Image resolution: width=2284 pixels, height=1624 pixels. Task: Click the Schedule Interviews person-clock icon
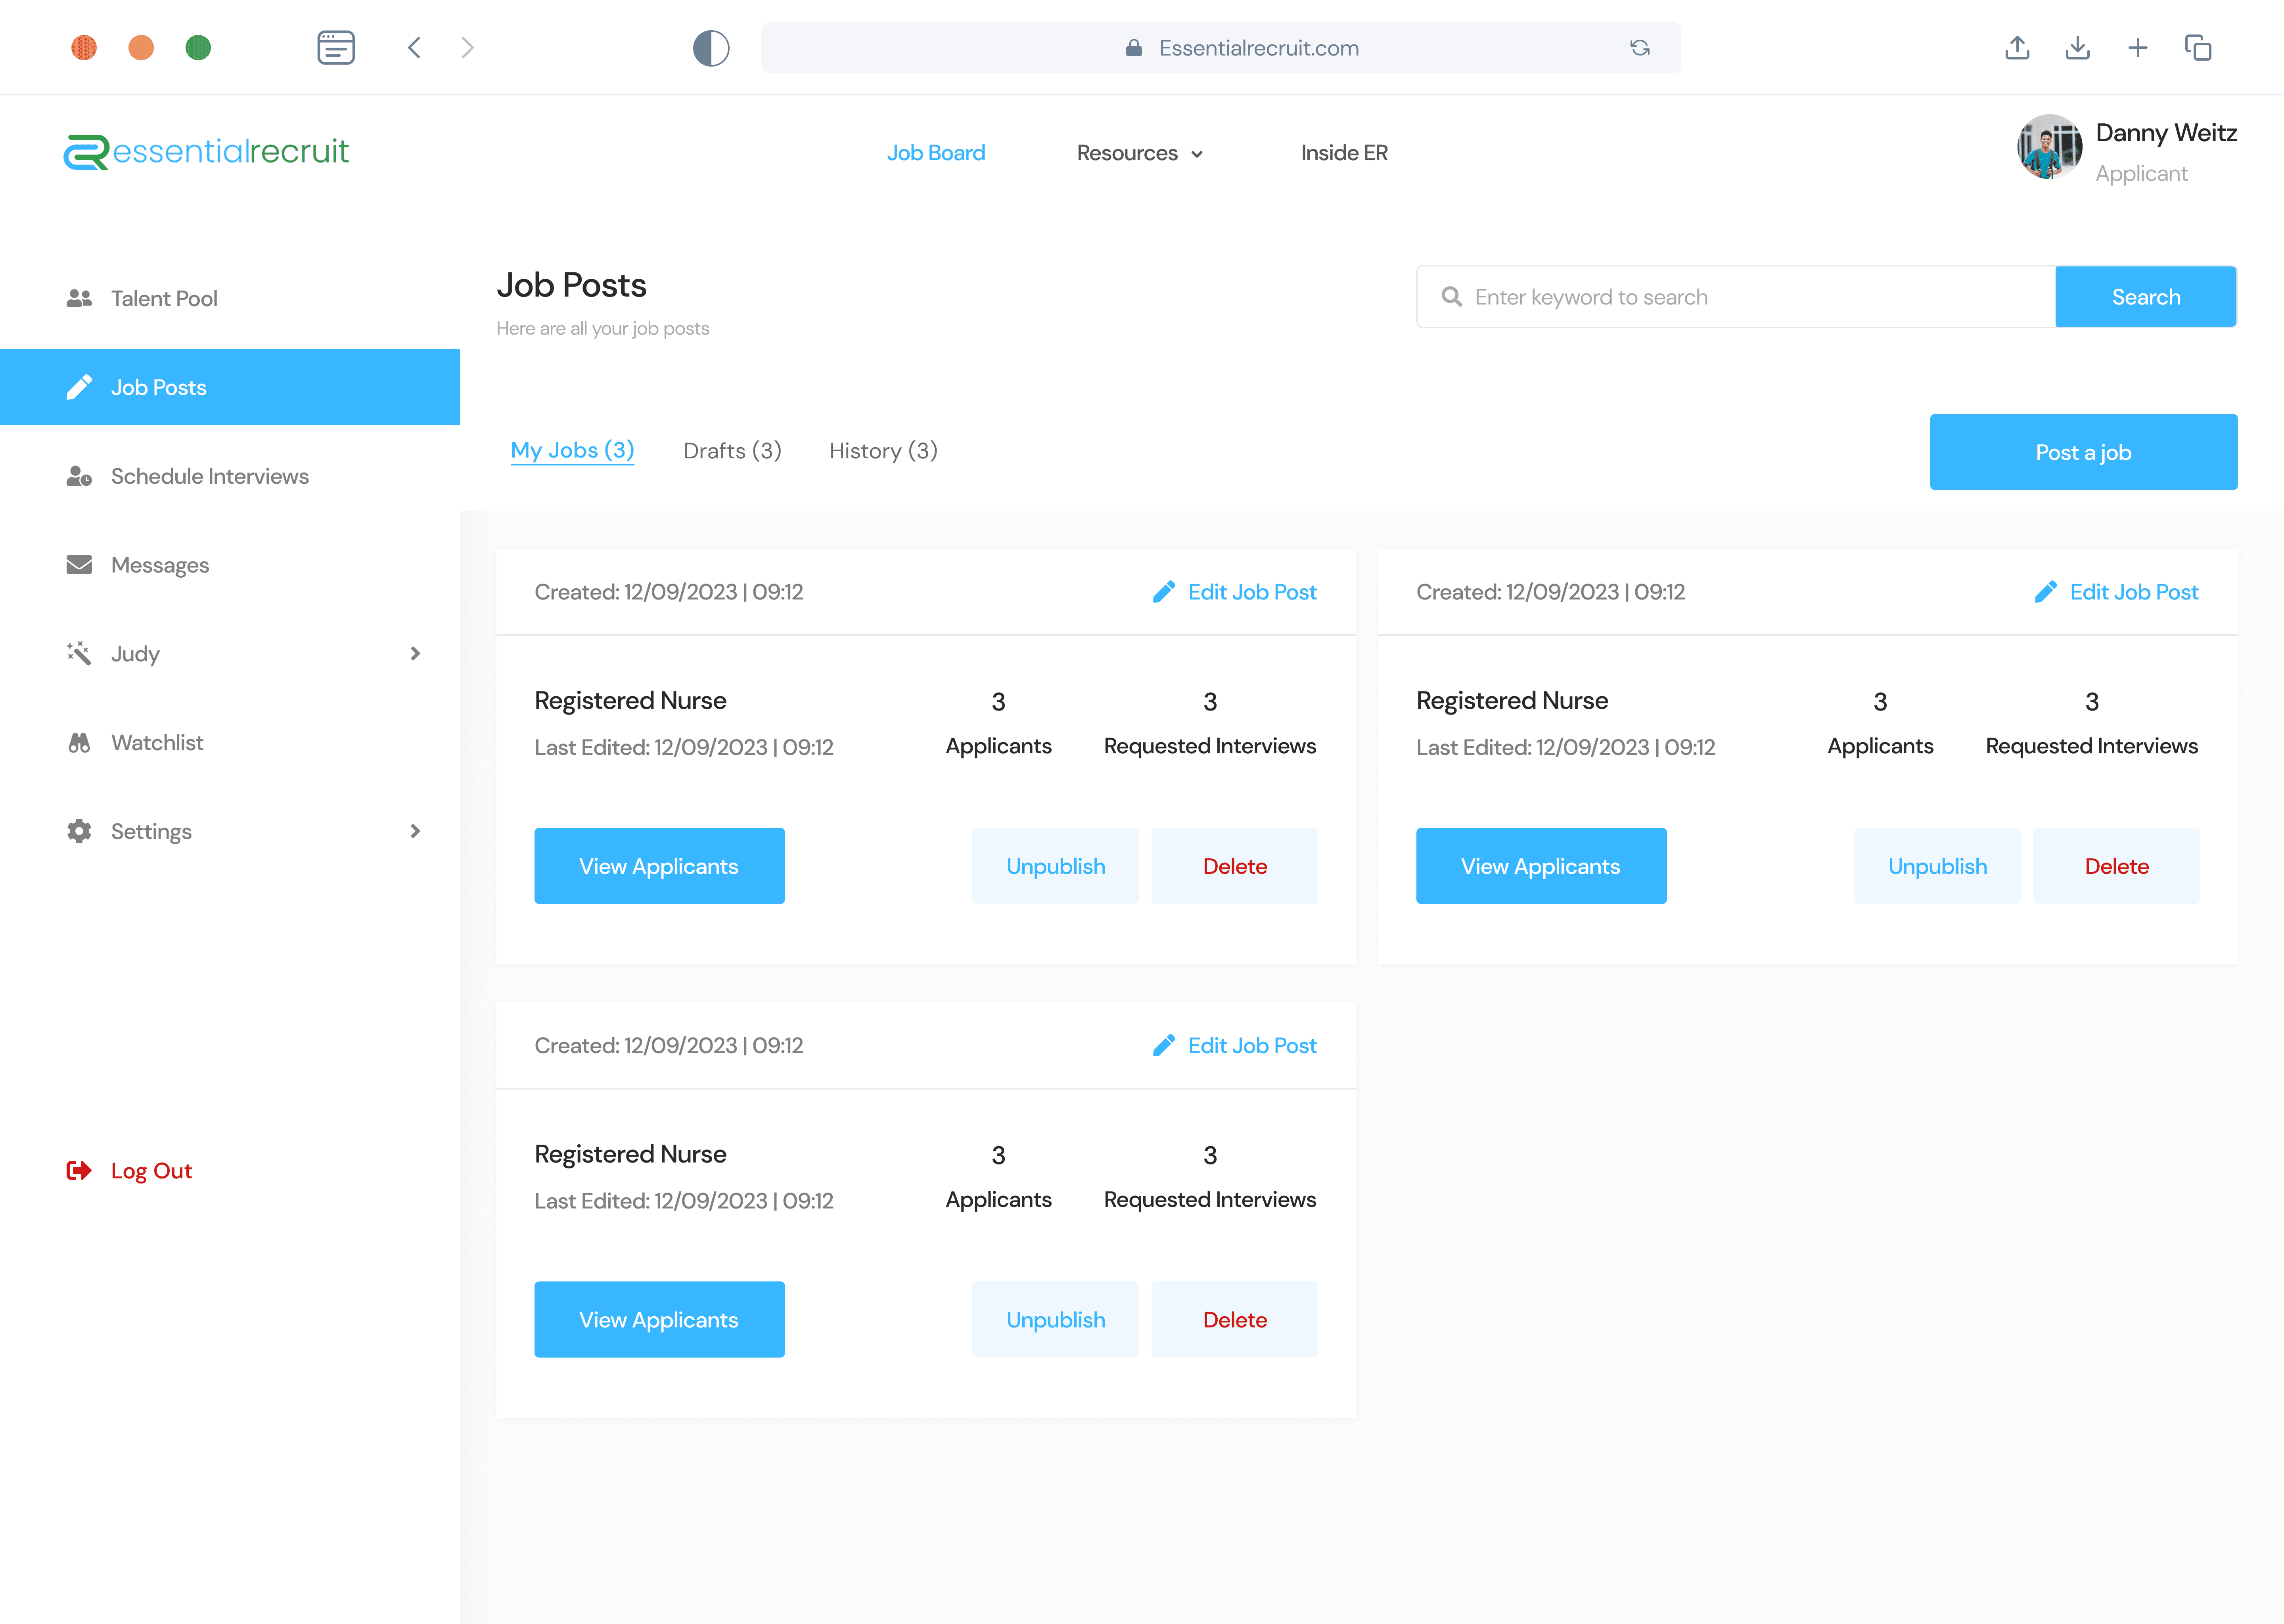(x=79, y=476)
